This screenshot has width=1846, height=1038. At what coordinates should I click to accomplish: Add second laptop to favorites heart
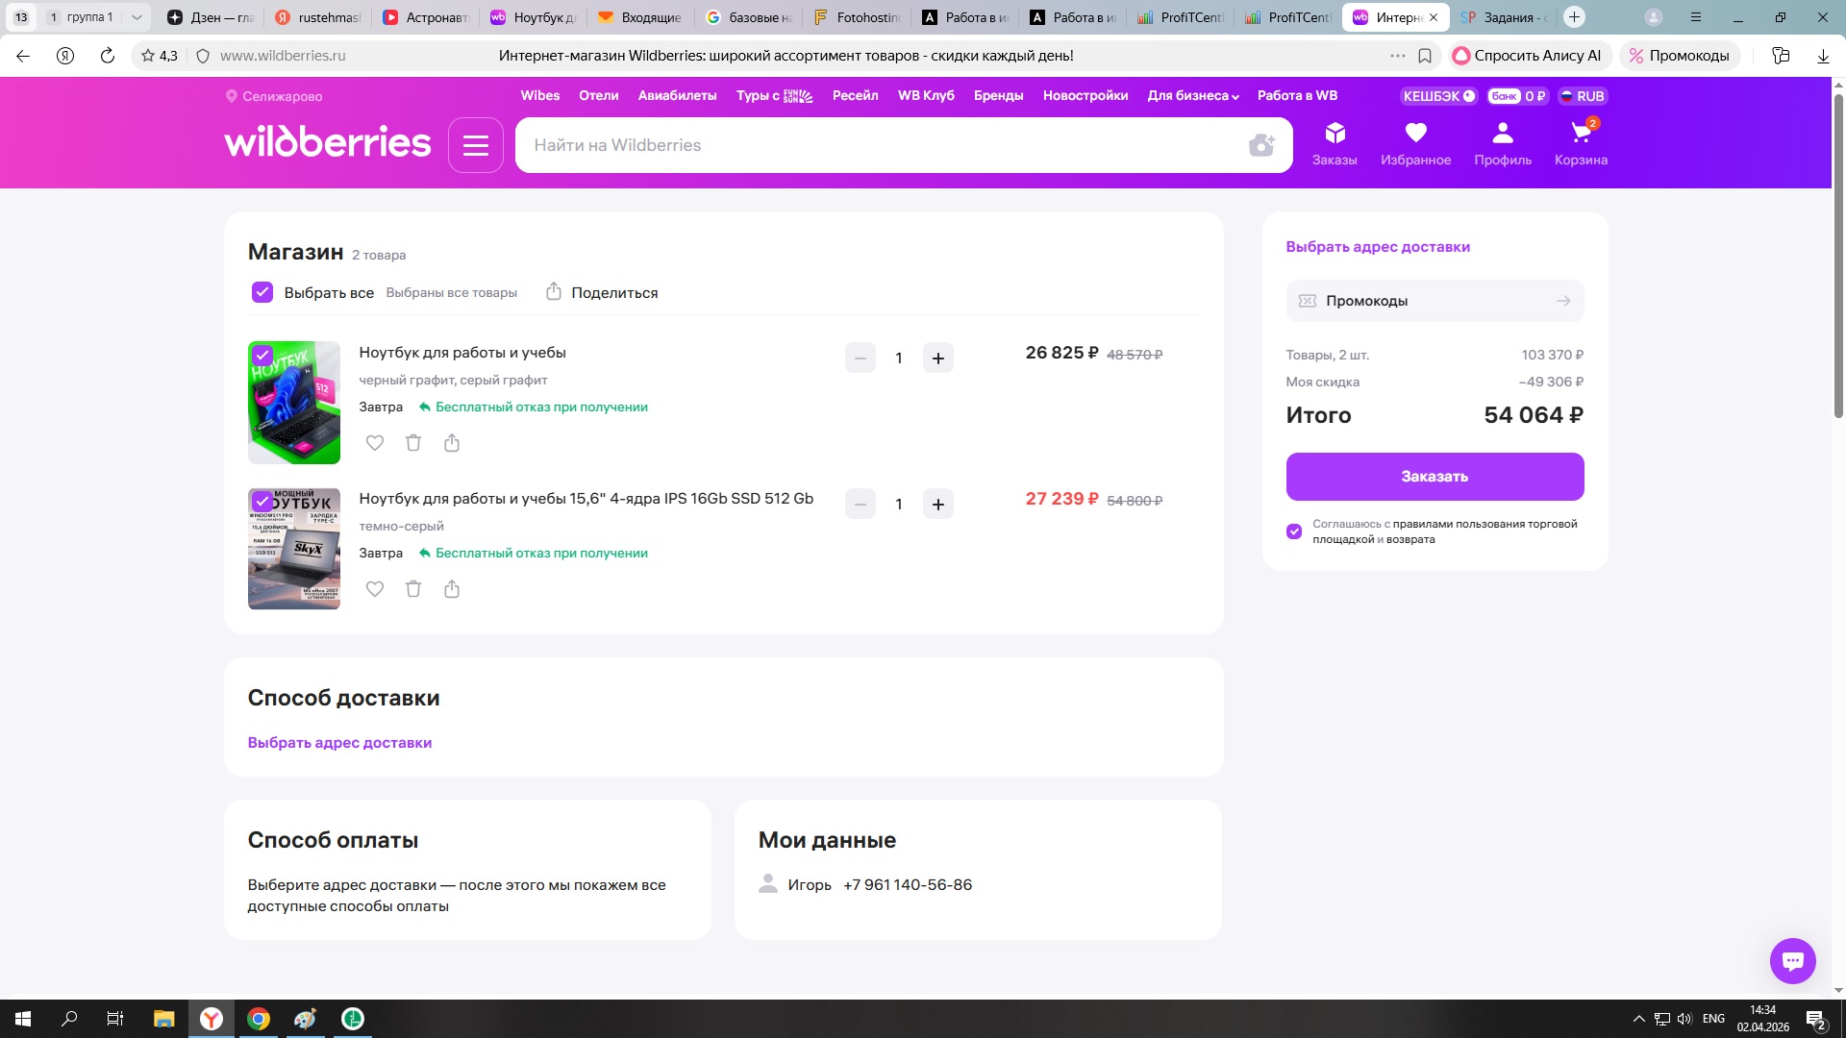[375, 589]
